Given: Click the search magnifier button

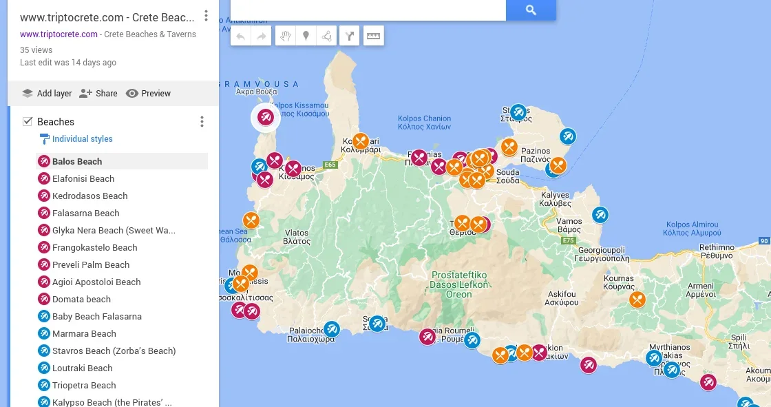Looking at the screenshot, I should 531,10.
